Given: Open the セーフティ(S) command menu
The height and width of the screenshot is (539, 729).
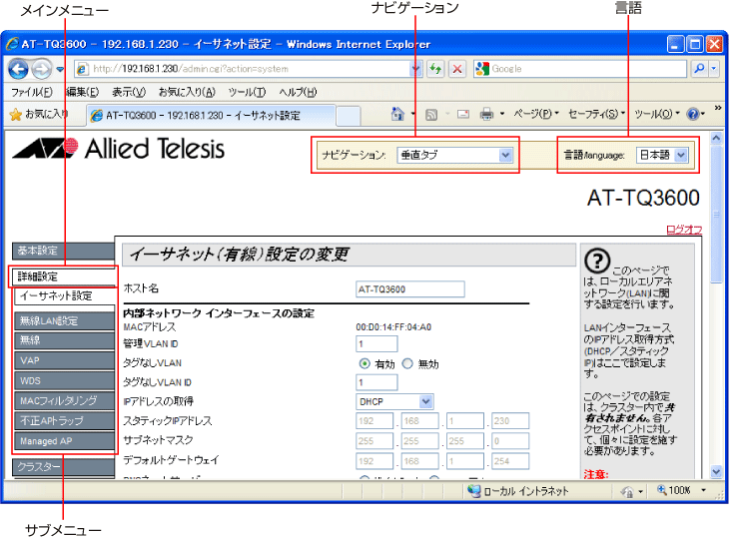Looking at the screenshot, I should click(x=597, y=114).
